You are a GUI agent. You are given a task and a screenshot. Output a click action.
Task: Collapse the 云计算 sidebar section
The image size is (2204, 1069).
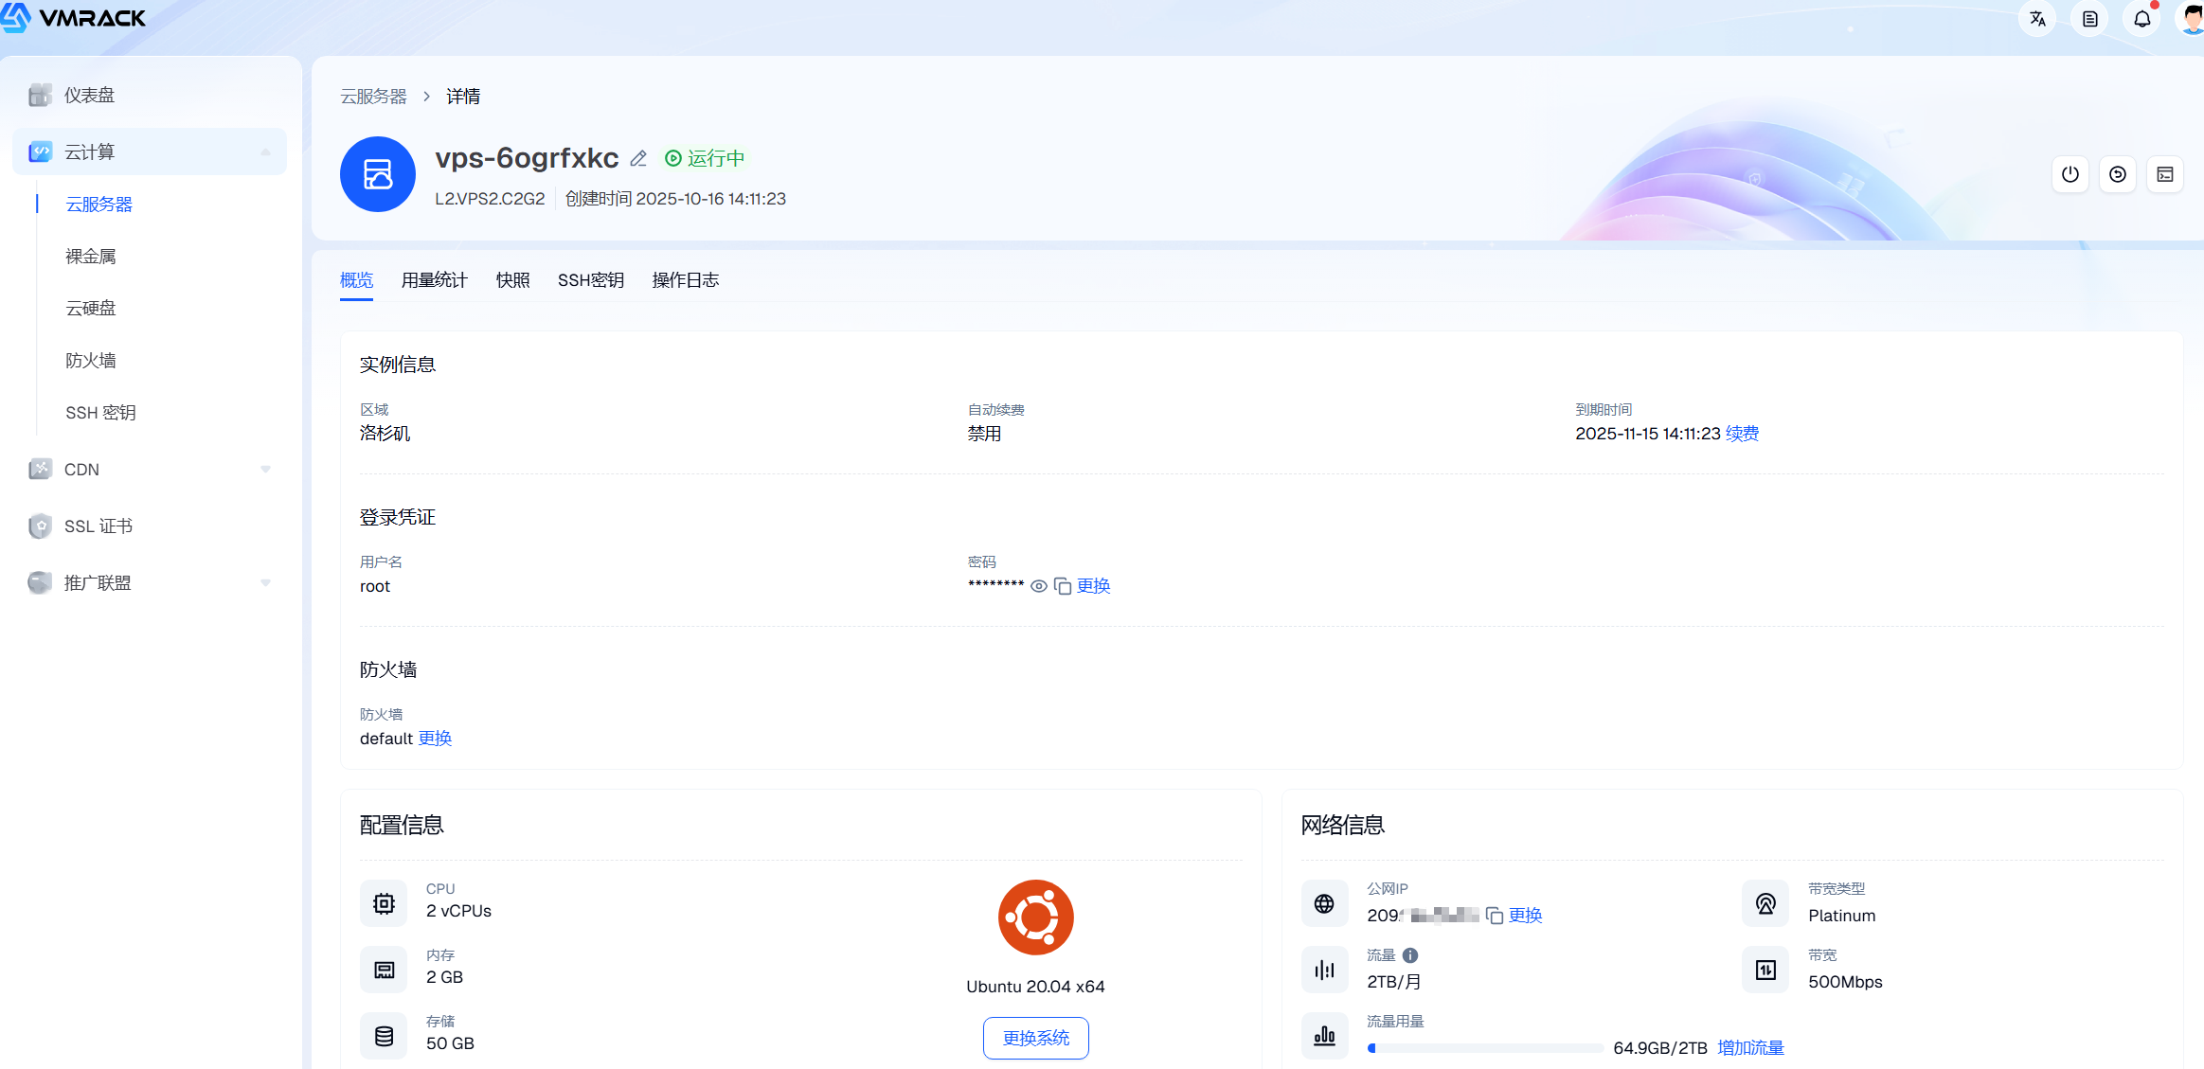click(x=265, y=151)
